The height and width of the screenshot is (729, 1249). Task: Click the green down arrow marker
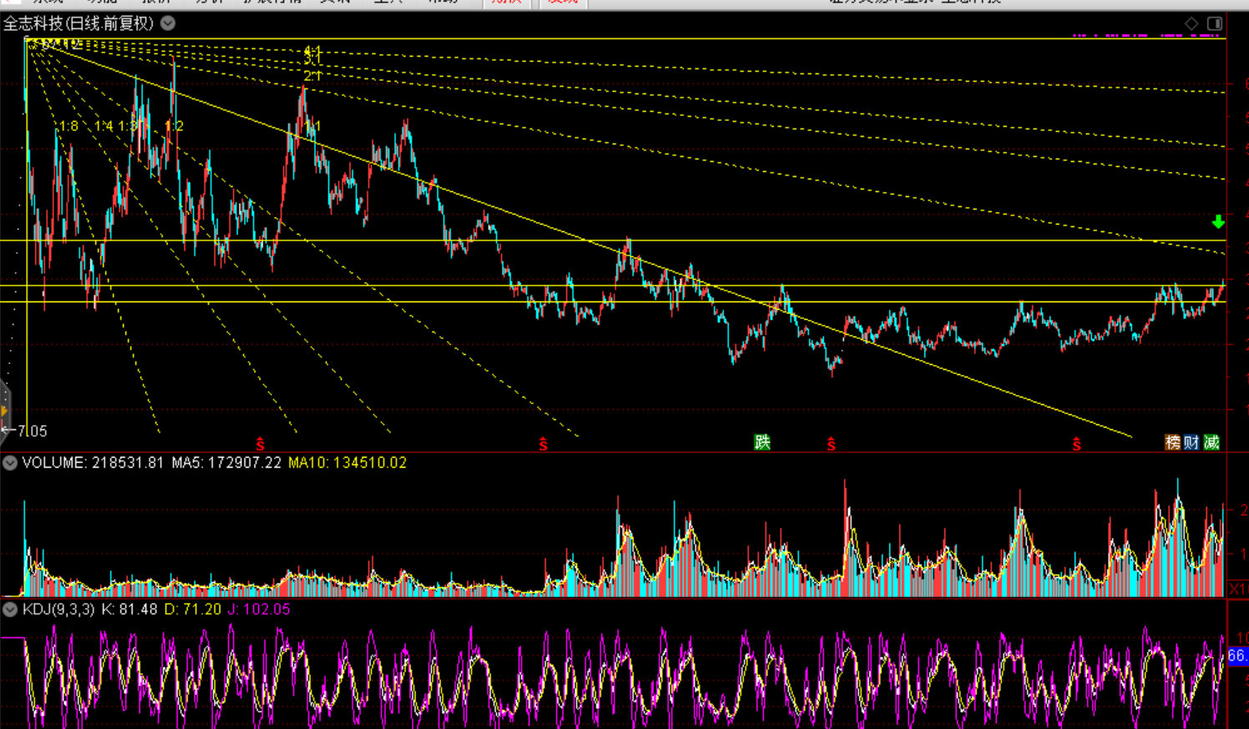pos(1218,221)
